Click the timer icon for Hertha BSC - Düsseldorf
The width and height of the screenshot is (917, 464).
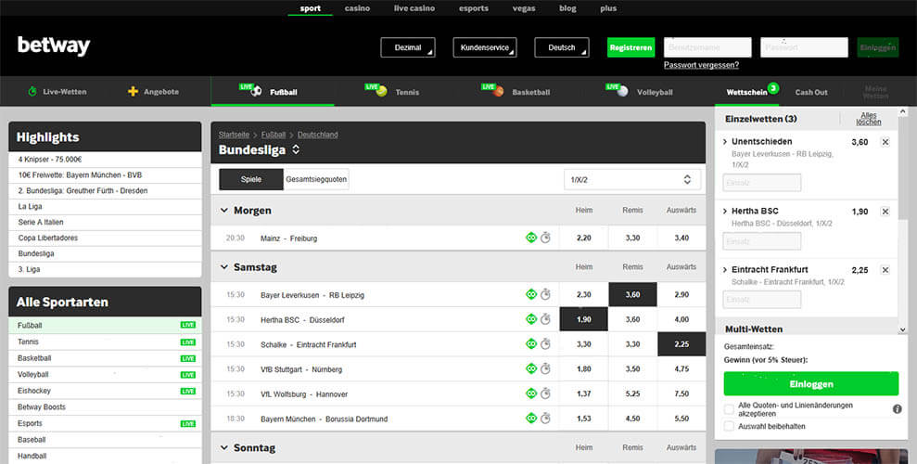pyautogui.click(x=545, y=319)
